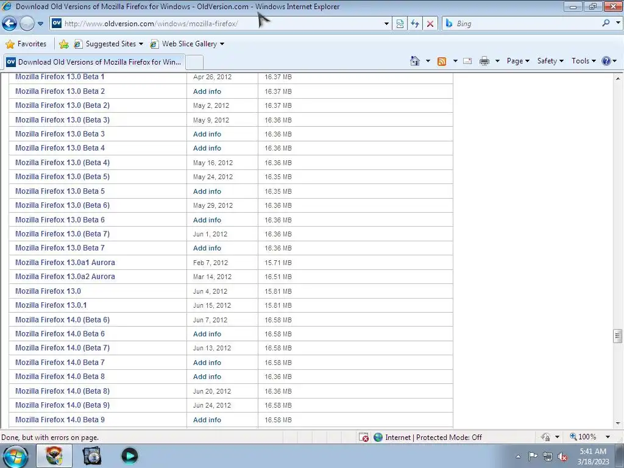The image size is (624, 468).
Task: Click the RSS feeds icon
Action: tap(442, 61)
